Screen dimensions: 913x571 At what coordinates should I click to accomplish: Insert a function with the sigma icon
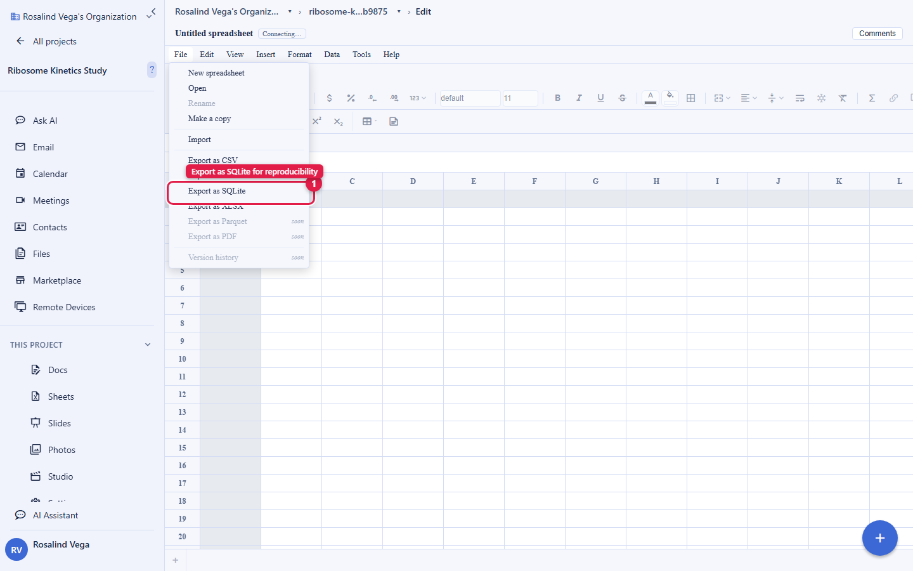click(x=872, y=98)
